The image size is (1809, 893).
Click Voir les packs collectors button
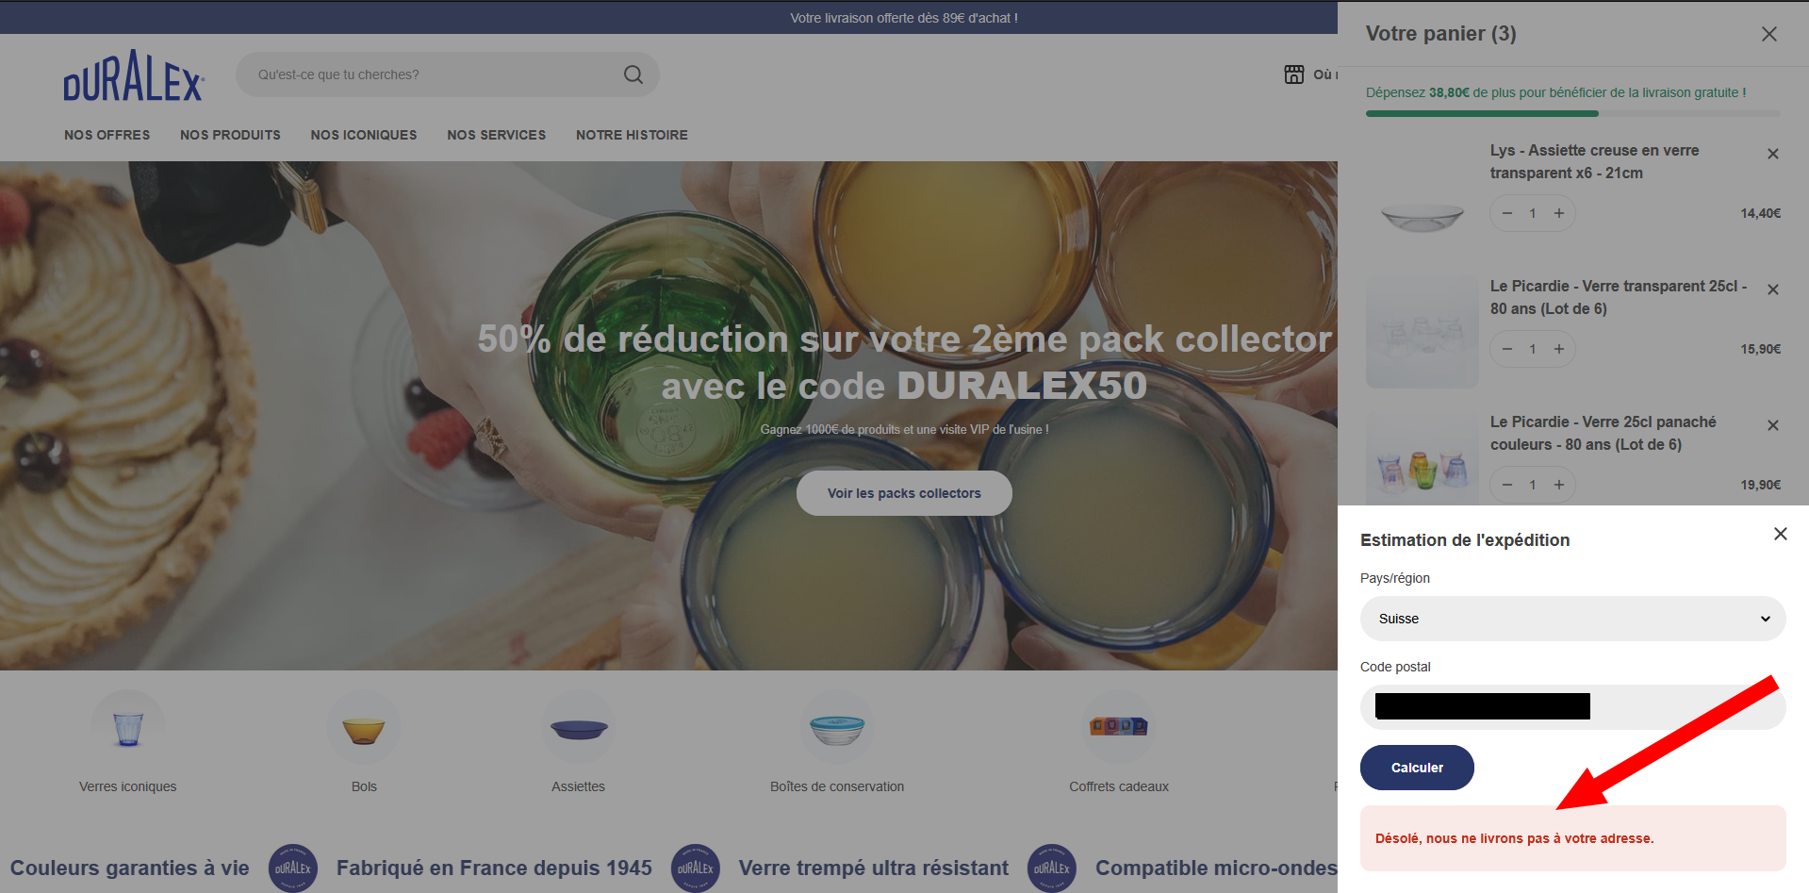coord(904,493)
